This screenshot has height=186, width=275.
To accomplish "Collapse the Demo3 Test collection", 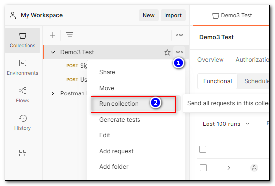I will click(x=53, y=52).
